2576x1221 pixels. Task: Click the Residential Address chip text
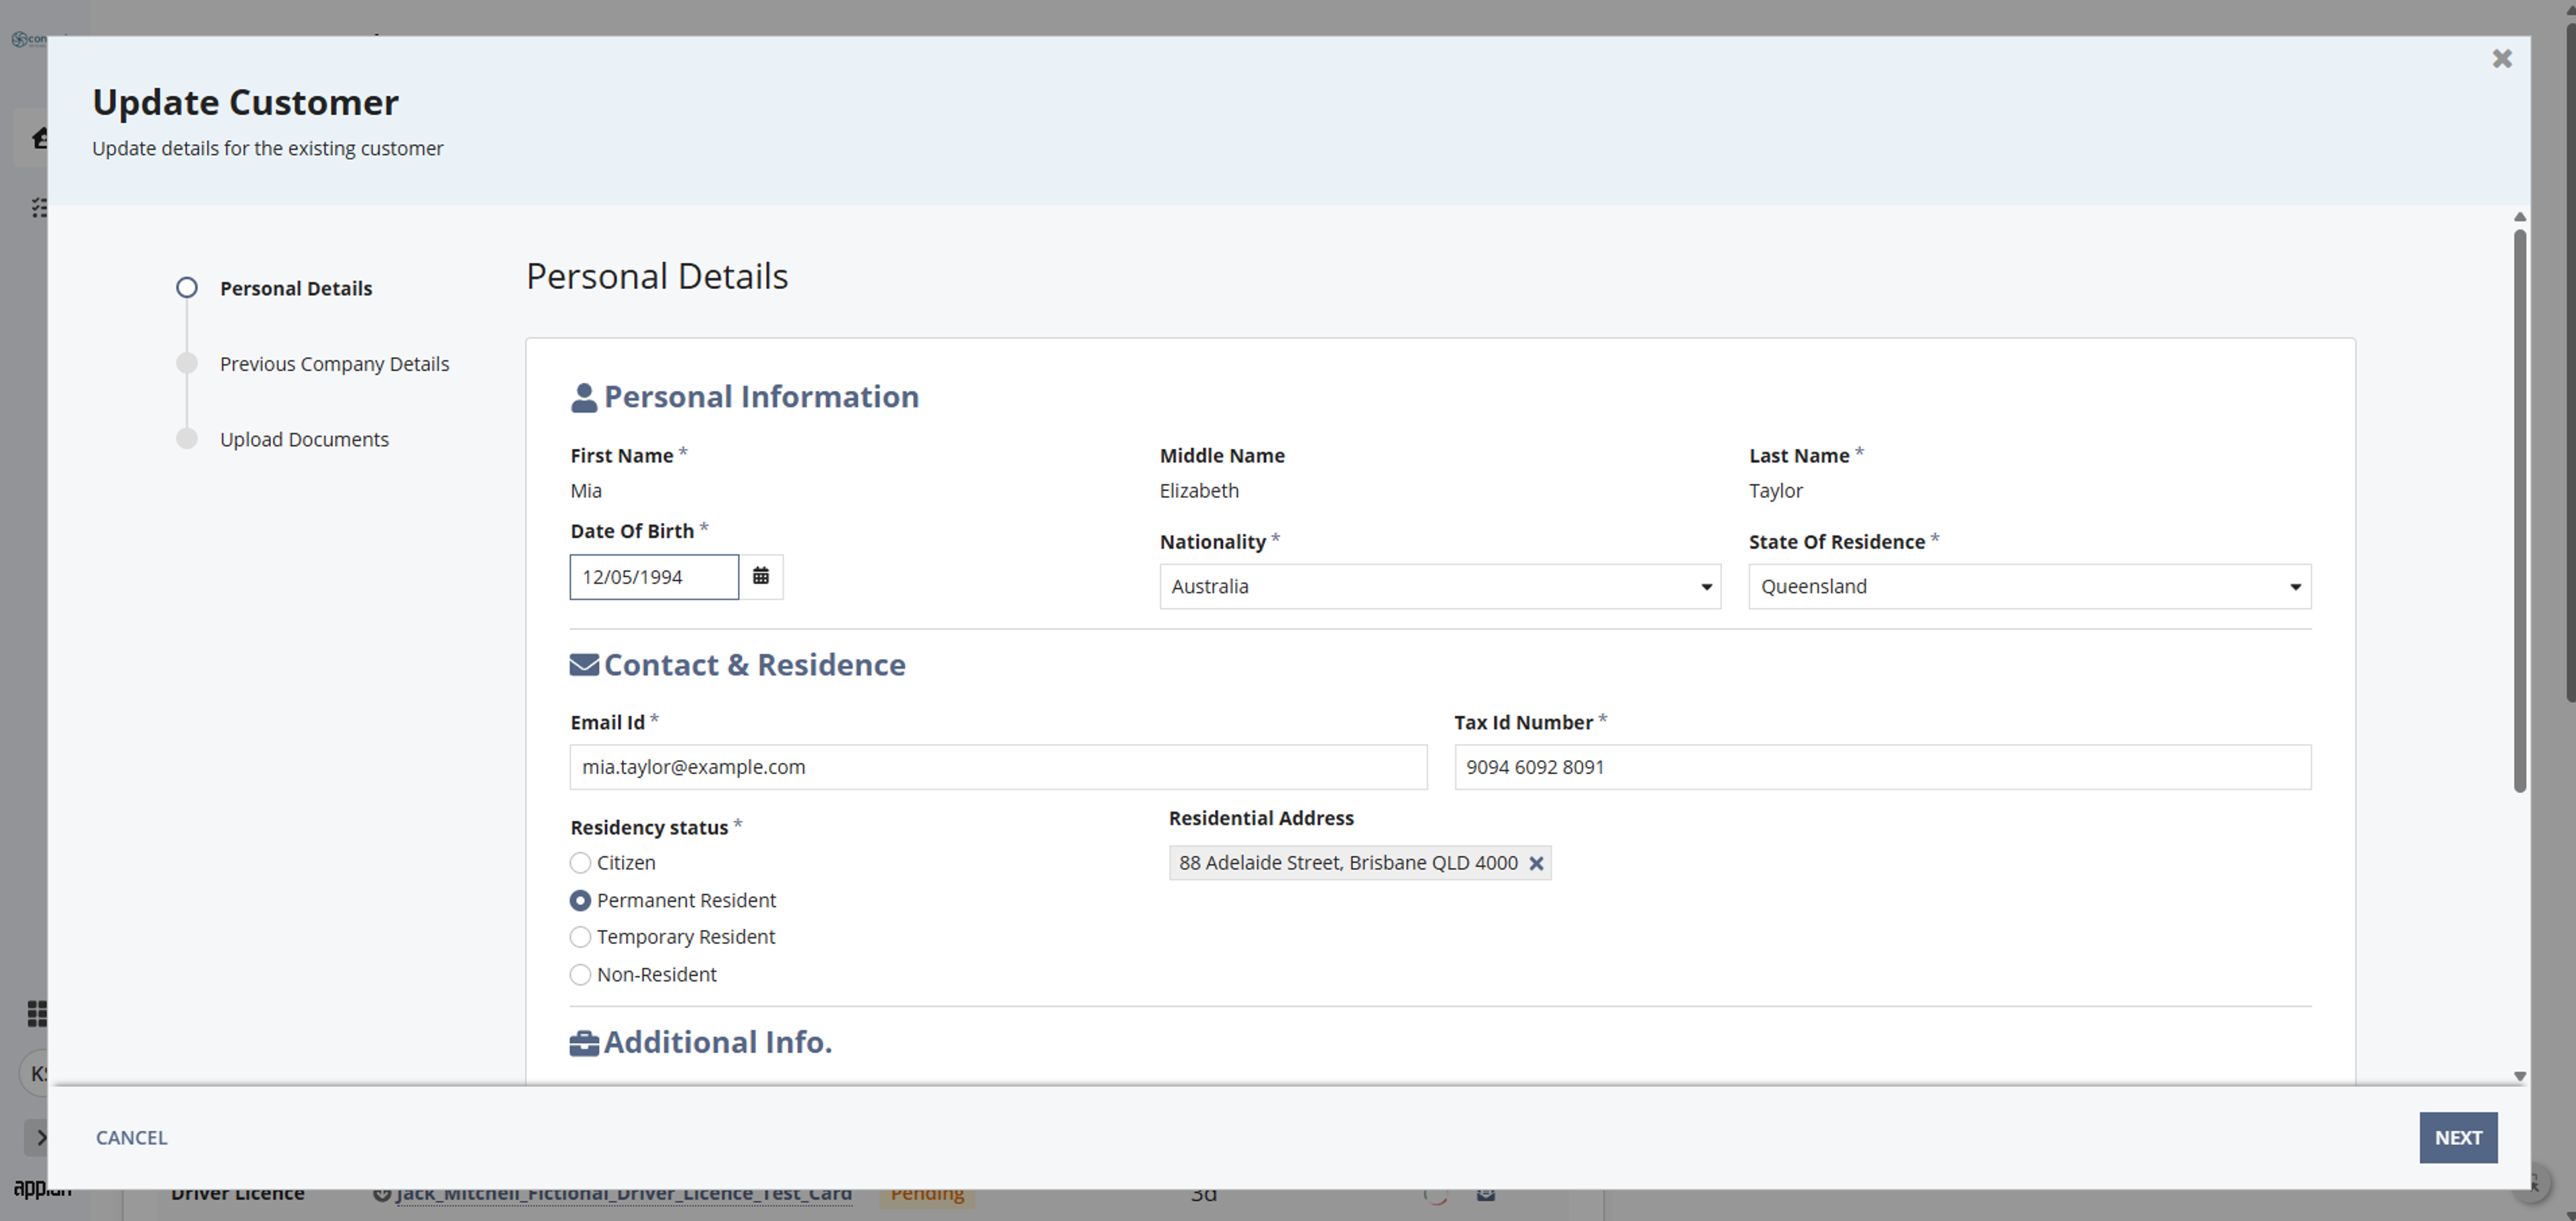pyautogui.click(x=1348, y=862)
